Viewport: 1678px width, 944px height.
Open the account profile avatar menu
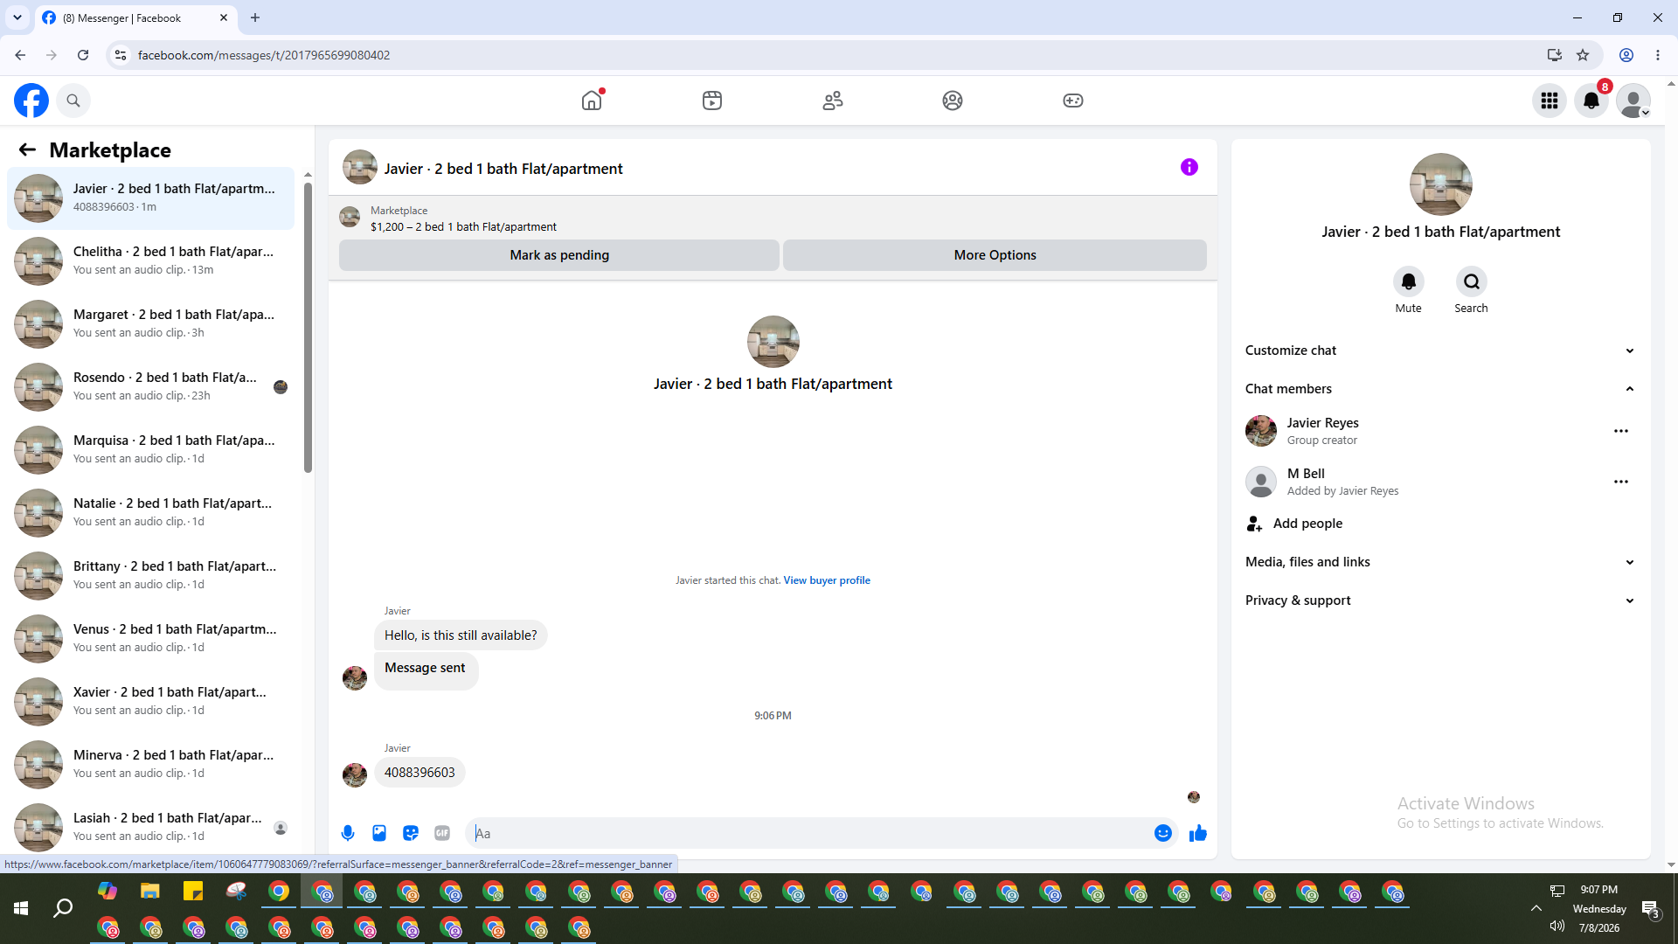coord(1633,101)
